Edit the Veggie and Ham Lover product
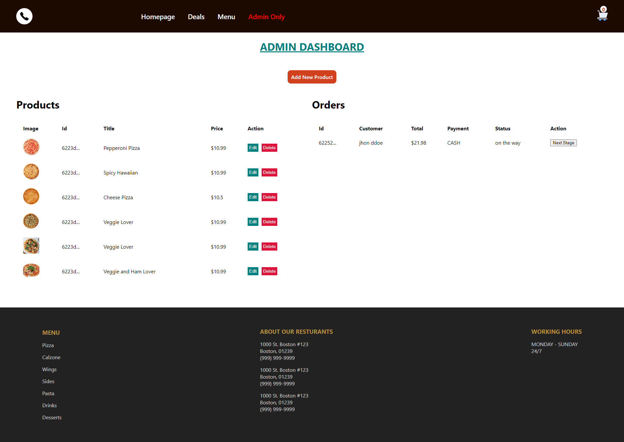This screenshot has width=624, height=442. point(253,271)
